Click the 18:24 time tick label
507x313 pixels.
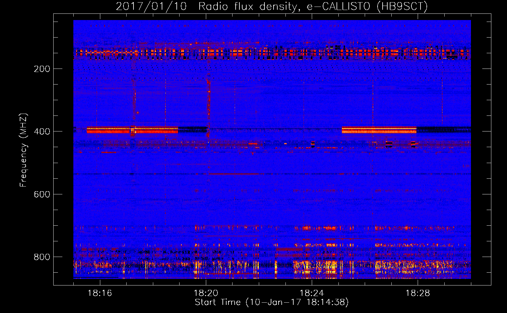[312, 293]
